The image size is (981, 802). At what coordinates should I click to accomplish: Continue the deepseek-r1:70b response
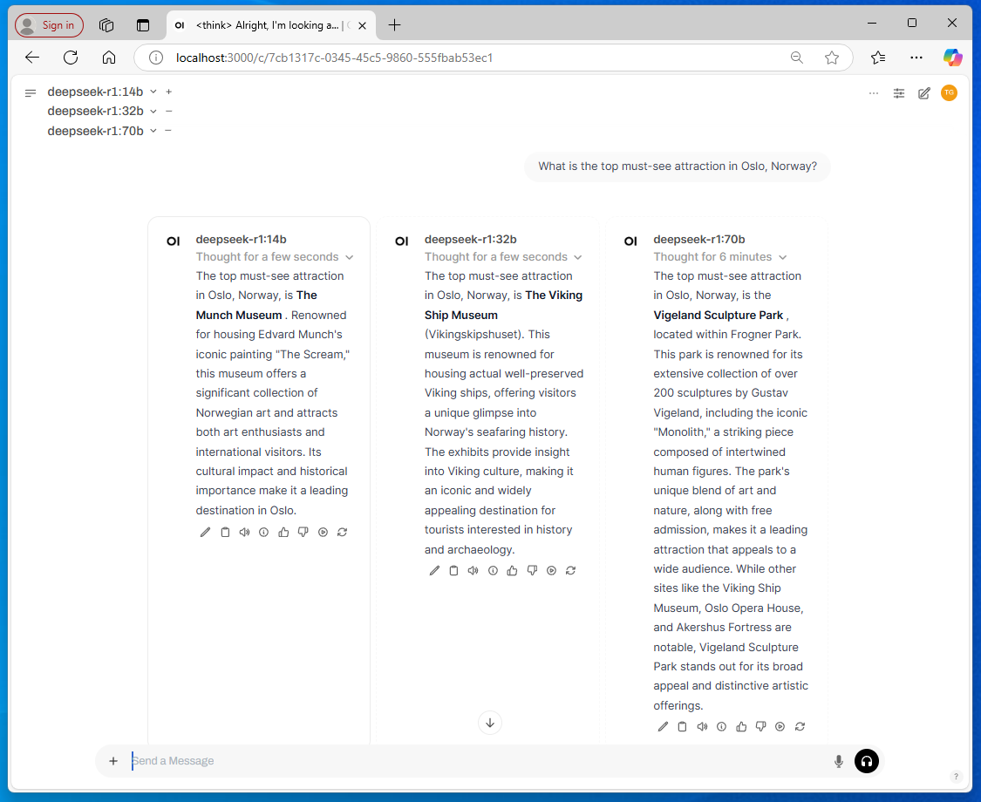click(780, 727)
